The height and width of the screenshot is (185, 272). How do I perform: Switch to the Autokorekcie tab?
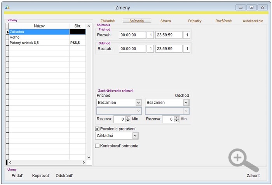pos(253,21)
